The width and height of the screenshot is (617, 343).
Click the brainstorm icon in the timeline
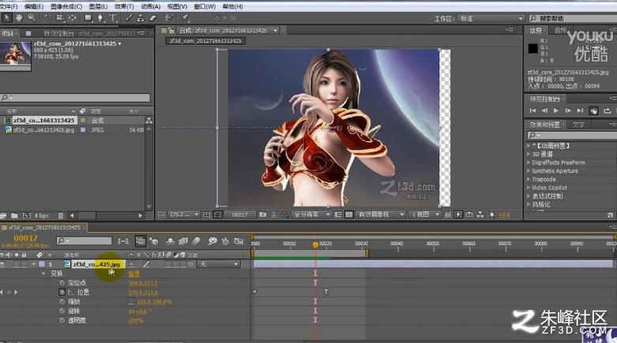click(212, 240)
